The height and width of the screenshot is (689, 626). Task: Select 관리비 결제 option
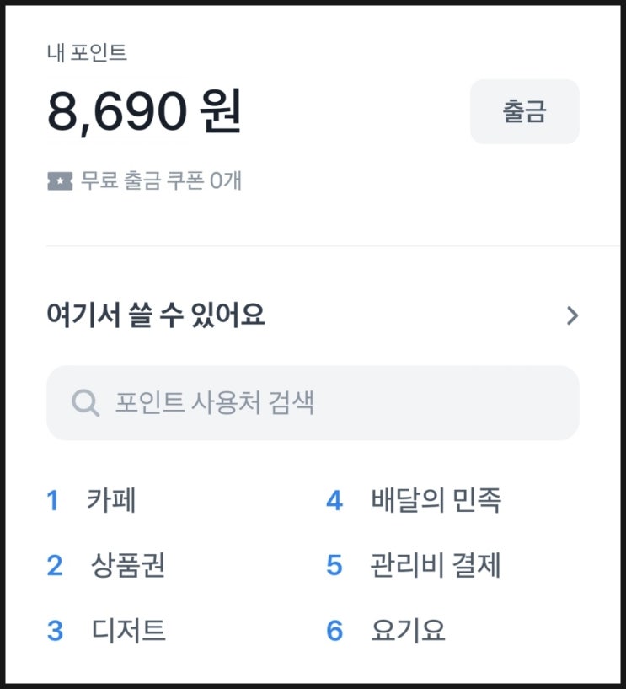(x=436, y=565)
